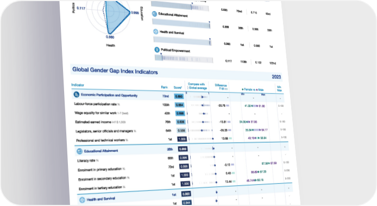Click the Educational Attainment icon above its score bar
Image resolution: width=377 pixels, height=206 pixels.
[154, 14]
